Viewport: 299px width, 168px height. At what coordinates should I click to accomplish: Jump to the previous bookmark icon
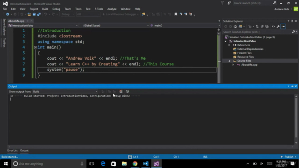(x=181, y=14)
